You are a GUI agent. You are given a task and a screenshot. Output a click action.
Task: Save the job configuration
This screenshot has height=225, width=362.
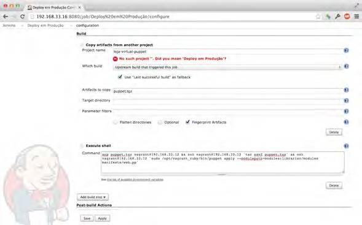pyautogui.click(x=87, y=218)
